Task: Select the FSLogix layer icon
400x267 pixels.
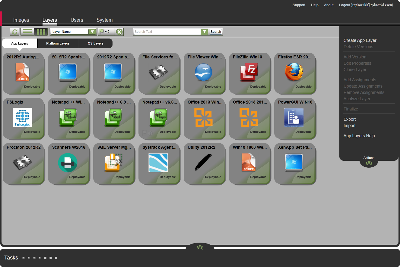Action: (22, 117)
